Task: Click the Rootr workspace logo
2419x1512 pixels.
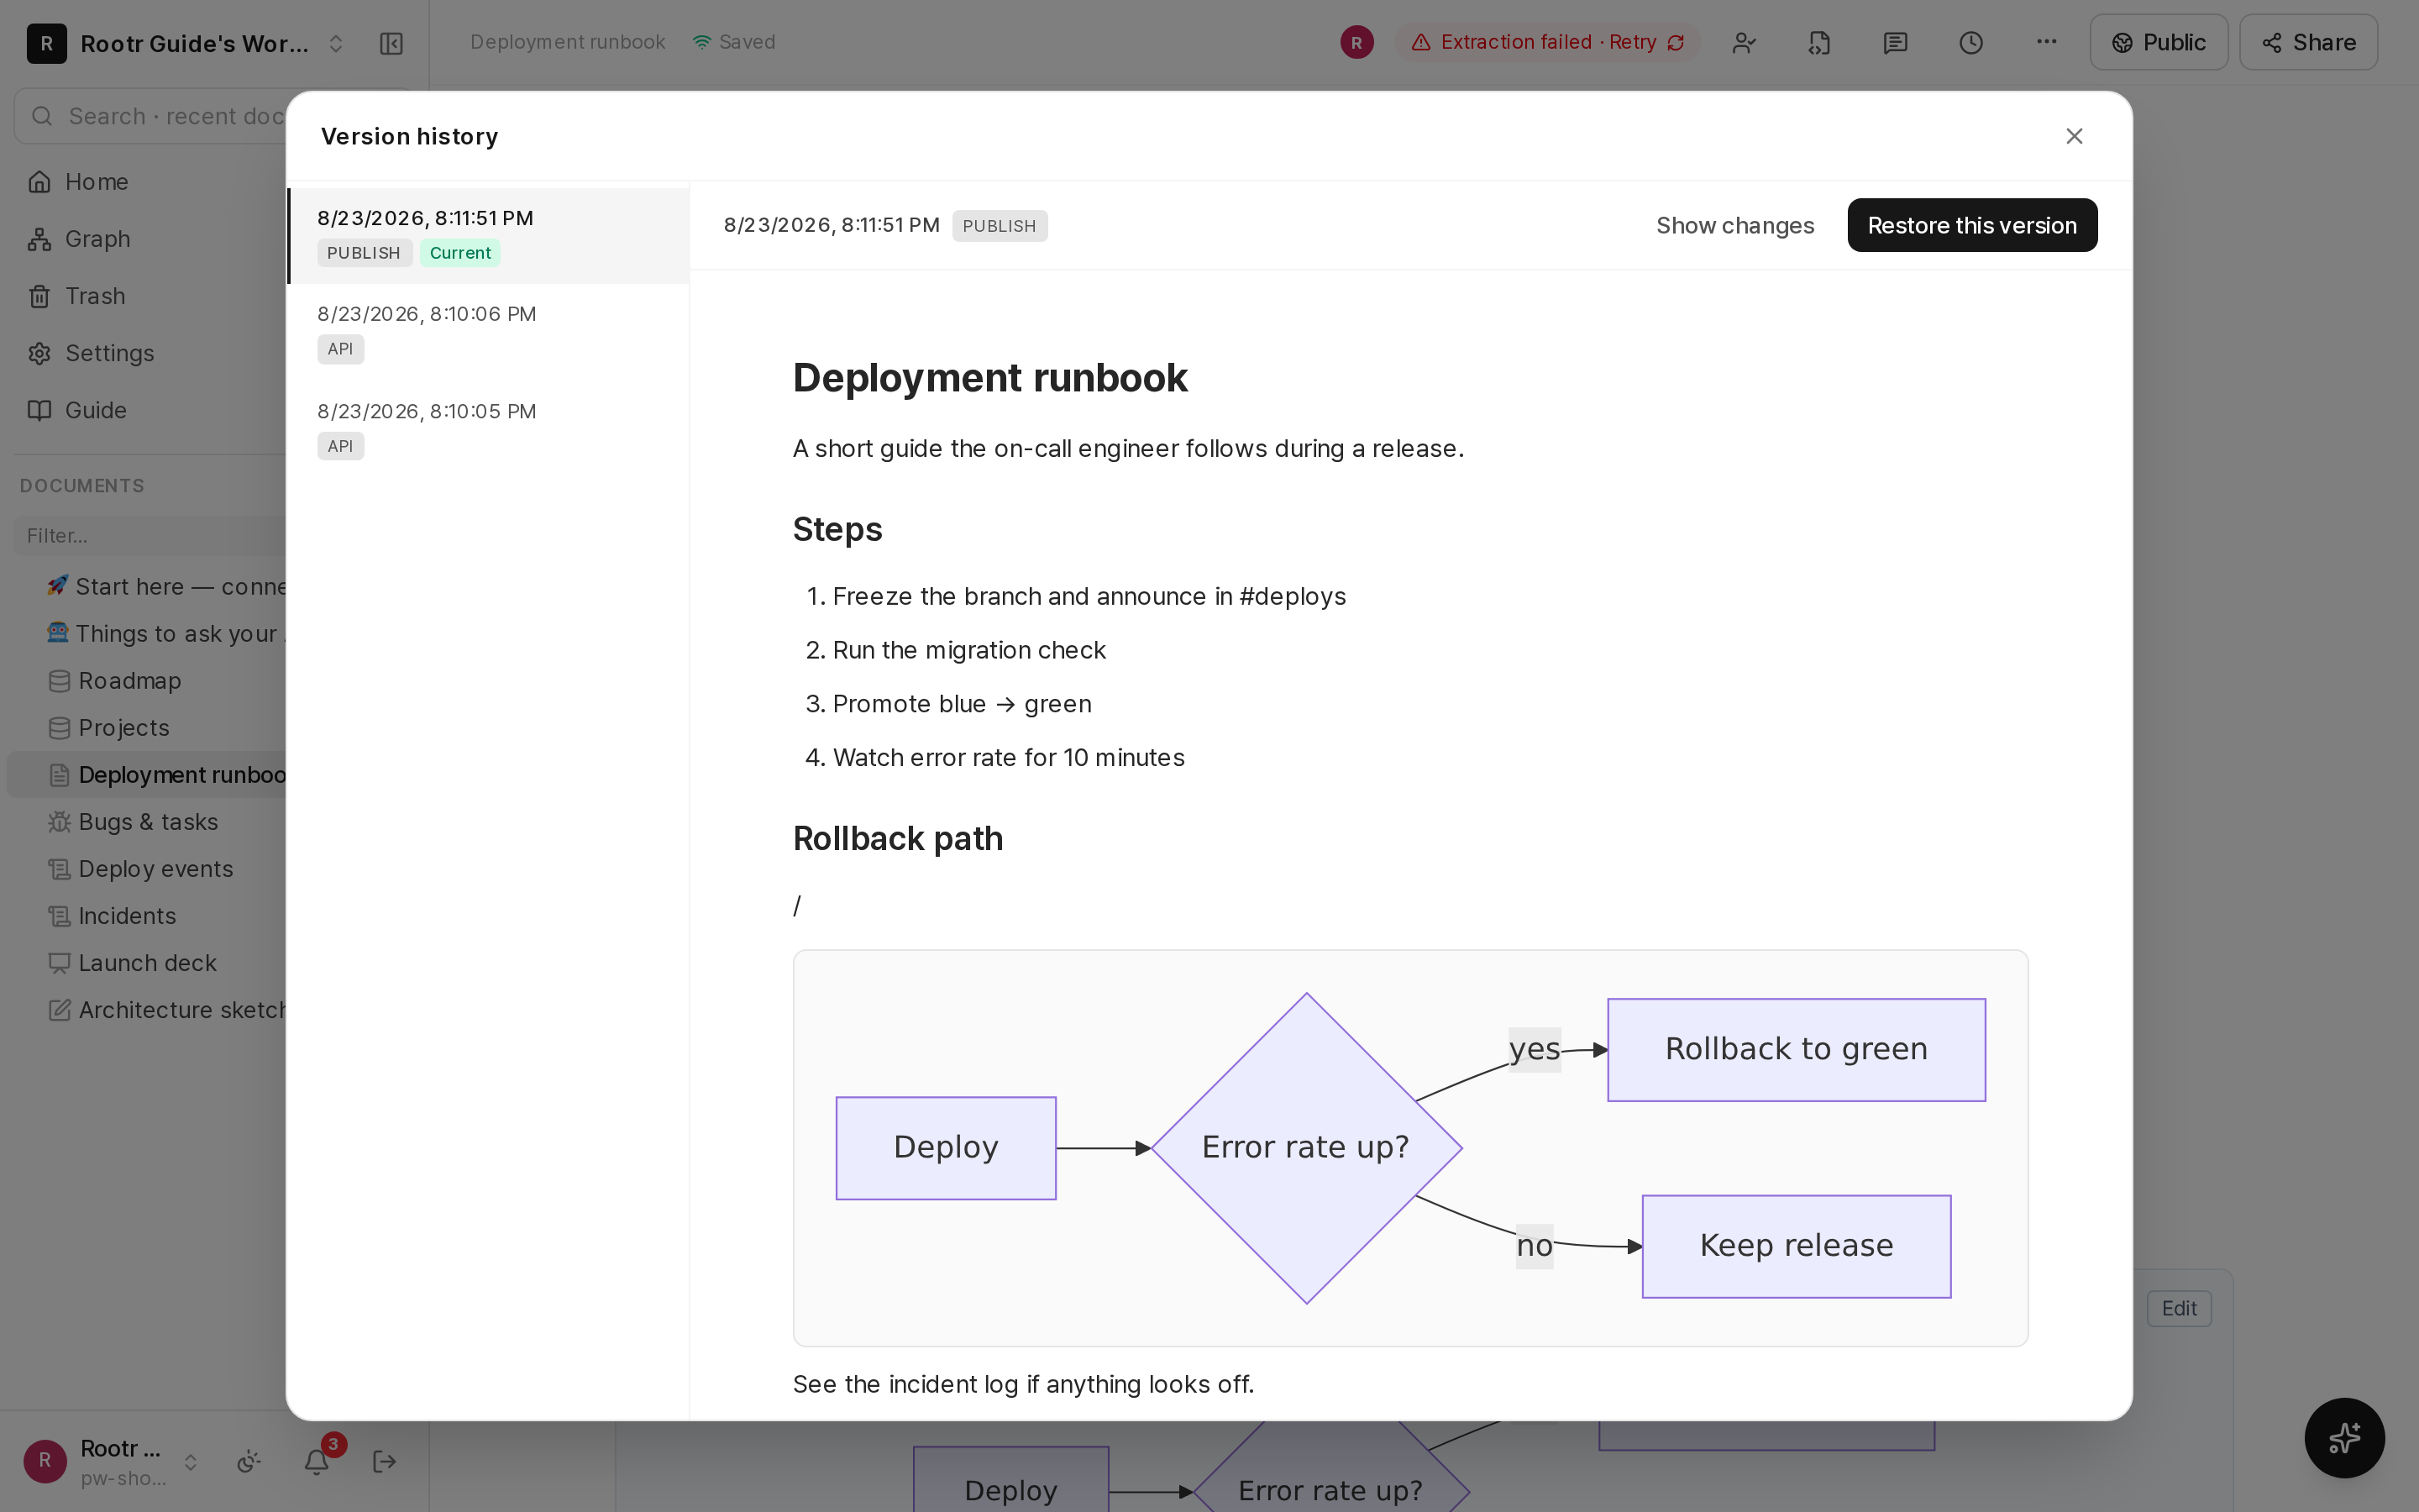Action: [46, 44]
